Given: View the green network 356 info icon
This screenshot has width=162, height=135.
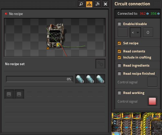Looking at the screenshot, I should (x=158, y=14).
